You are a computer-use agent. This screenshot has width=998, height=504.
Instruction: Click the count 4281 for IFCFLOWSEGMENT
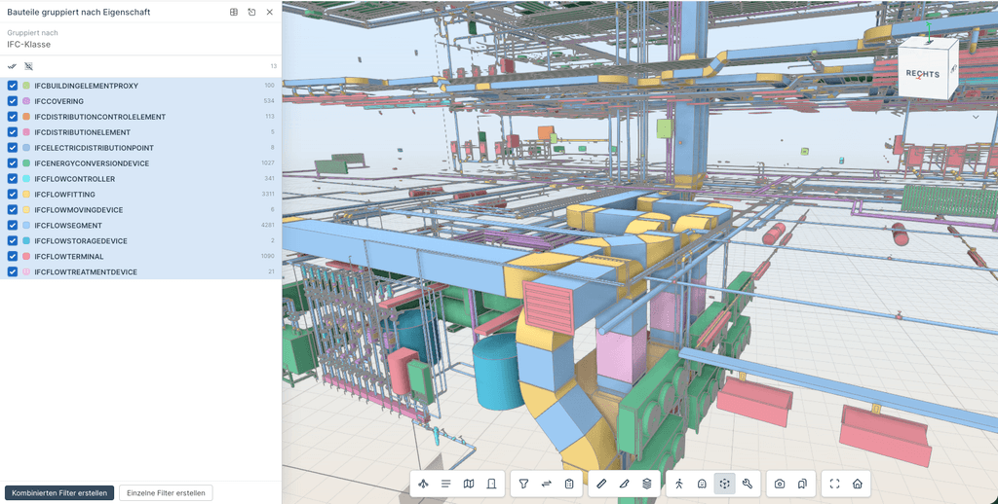coord(268,225)
